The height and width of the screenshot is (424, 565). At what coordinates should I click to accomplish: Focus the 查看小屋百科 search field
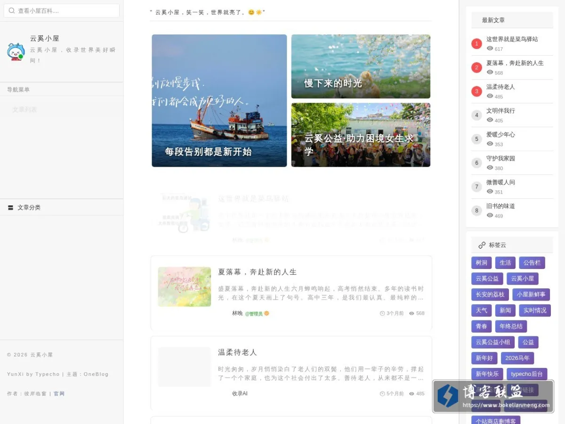[x=62, y=10]
